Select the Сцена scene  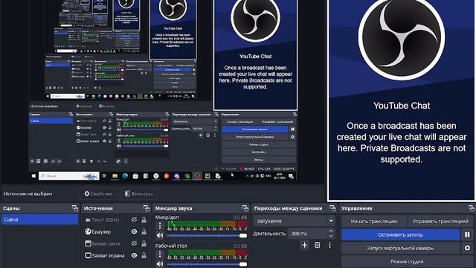[x=39, y=220]
